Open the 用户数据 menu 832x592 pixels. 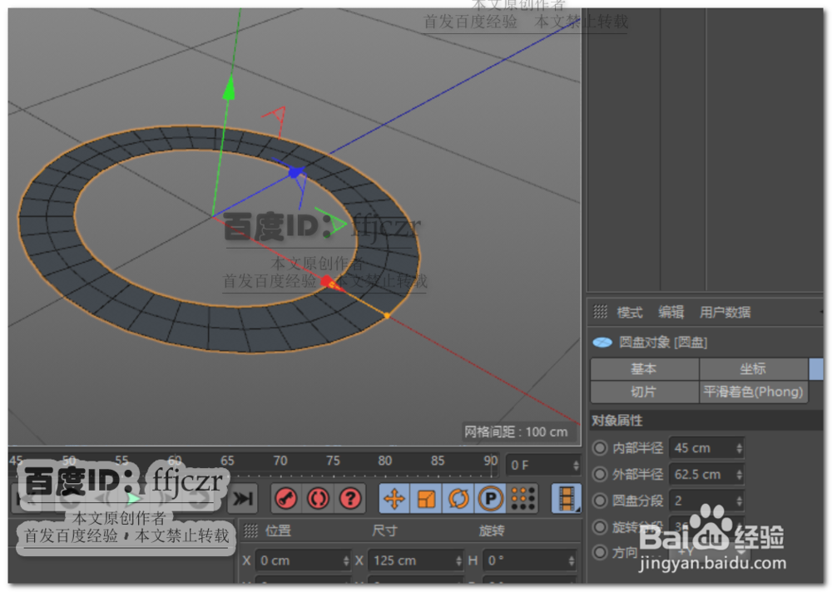click(725, 312)
